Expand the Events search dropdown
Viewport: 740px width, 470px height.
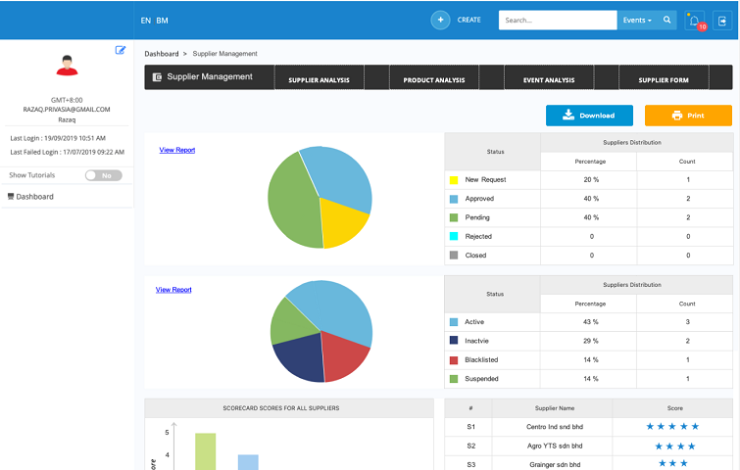click(637, 21)
